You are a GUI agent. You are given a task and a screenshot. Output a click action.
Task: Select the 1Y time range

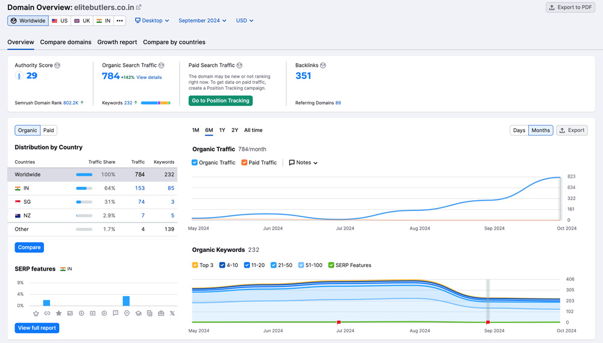(223, 130)
